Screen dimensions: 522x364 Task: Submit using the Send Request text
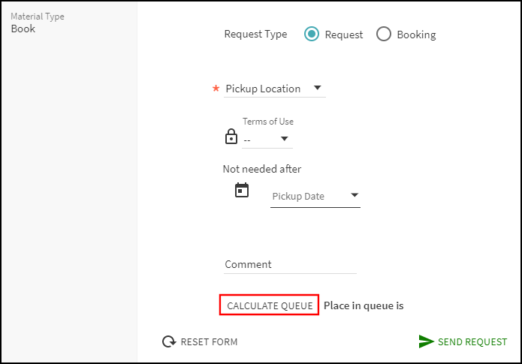click(x=472, y=342)
